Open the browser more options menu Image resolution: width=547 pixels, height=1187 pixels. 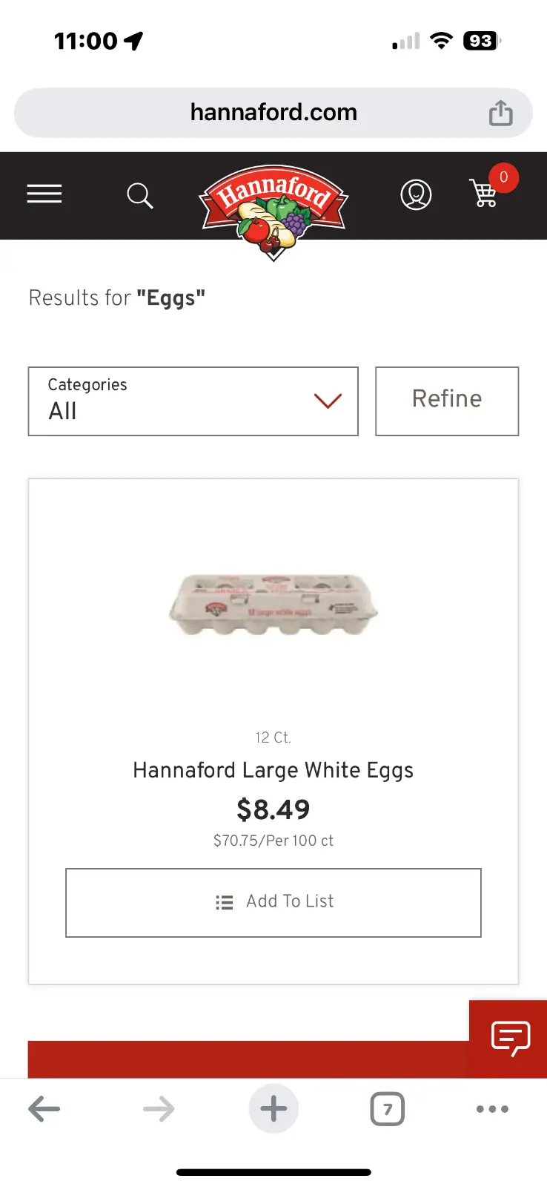(492, 1109)
